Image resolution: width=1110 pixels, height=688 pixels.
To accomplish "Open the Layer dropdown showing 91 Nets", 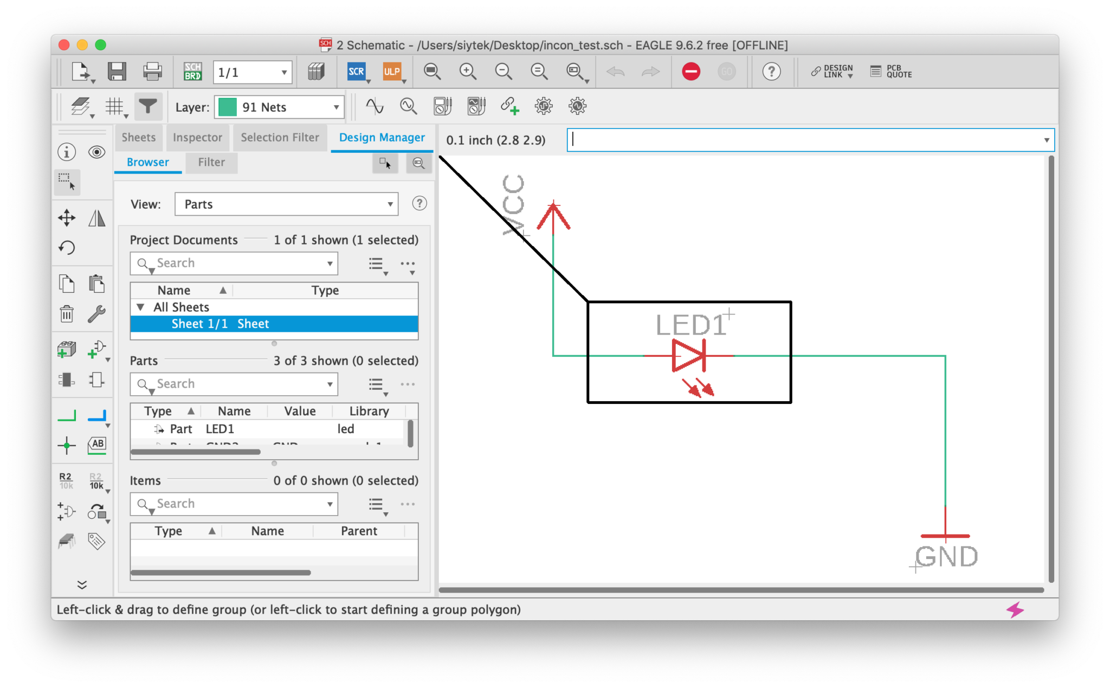I will [336, 107].
